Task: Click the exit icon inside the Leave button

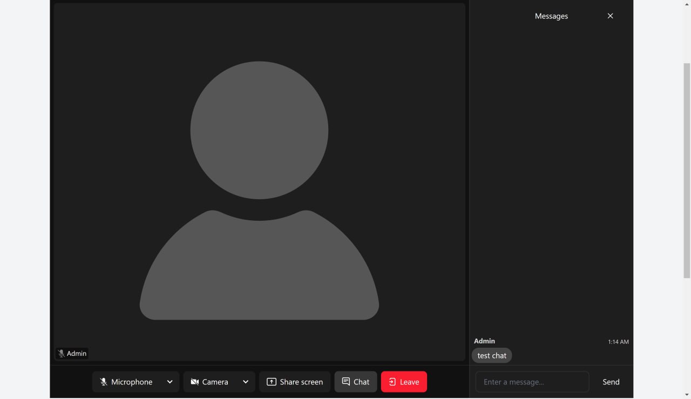Action: [x=392, y=382]
